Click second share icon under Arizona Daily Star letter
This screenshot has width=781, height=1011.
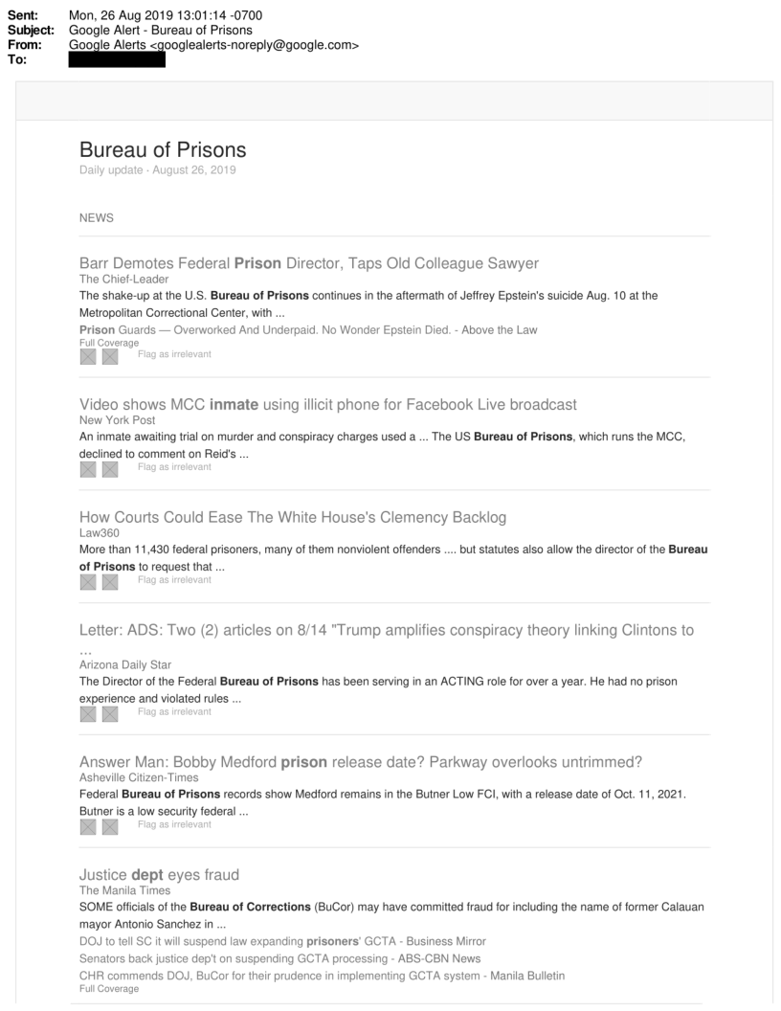[110, 713]
